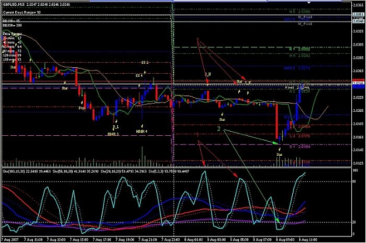Click the 2.0305 price axis value
366x243 pixels.
coord(358,45)
